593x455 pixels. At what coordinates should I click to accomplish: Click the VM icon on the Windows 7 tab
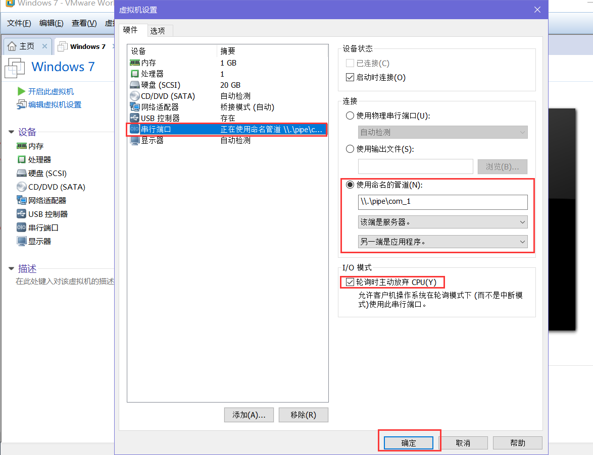63,46
